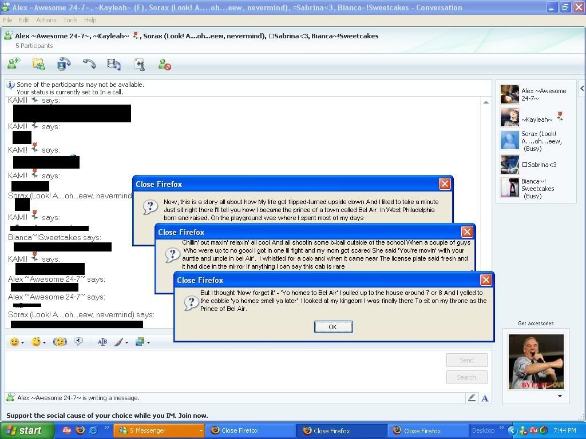This screenshot has width=586, height=439.
Task: Show hidden system tray icons arrow
Action: click(x=512, y=430)
